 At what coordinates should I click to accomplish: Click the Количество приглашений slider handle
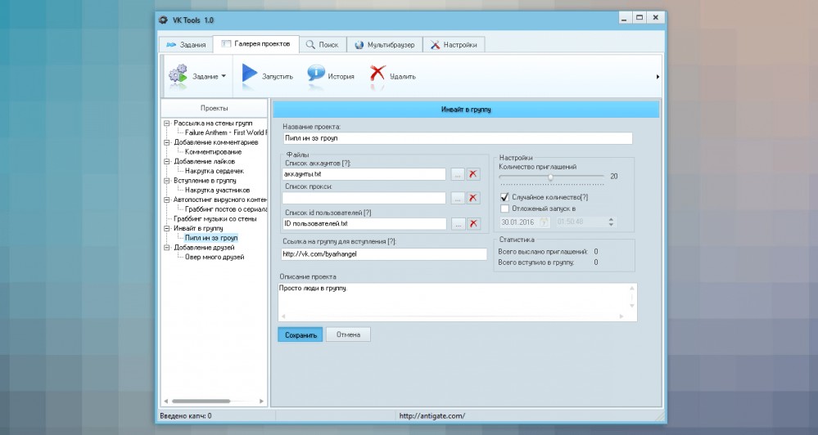550,177
